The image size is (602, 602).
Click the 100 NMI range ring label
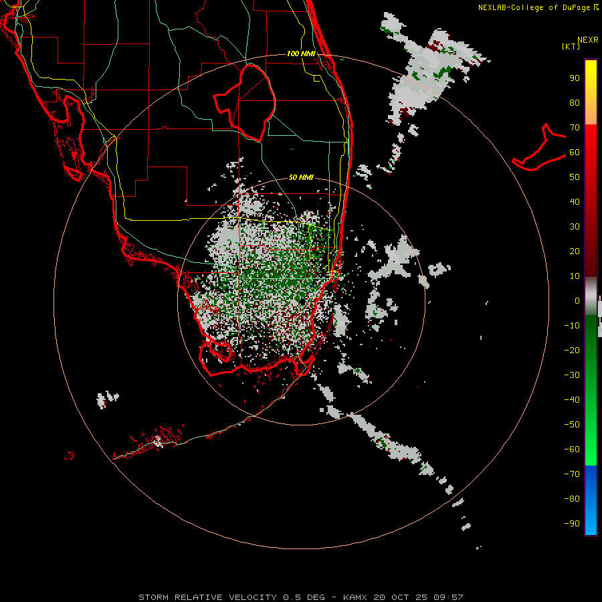pos(301,54)
